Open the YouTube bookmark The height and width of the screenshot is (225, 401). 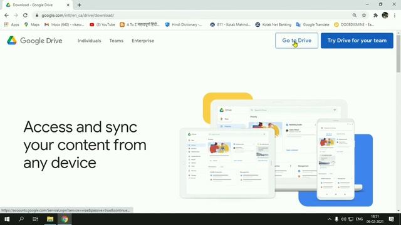[x=102, y=24]
